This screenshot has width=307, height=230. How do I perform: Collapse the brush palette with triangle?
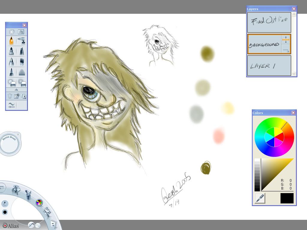pyautogui.click(x=16, y=90)
